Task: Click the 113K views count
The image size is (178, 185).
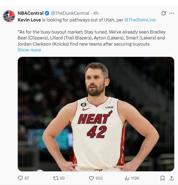Action: (135, 178)
